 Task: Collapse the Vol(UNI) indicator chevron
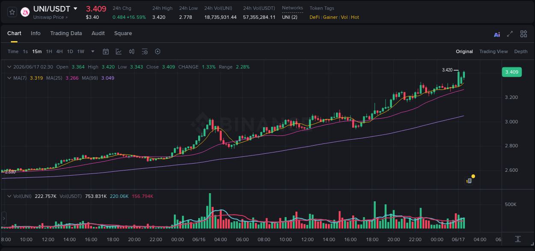9,196
